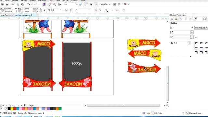Open the Application Launcher icon

pos(125,4)
